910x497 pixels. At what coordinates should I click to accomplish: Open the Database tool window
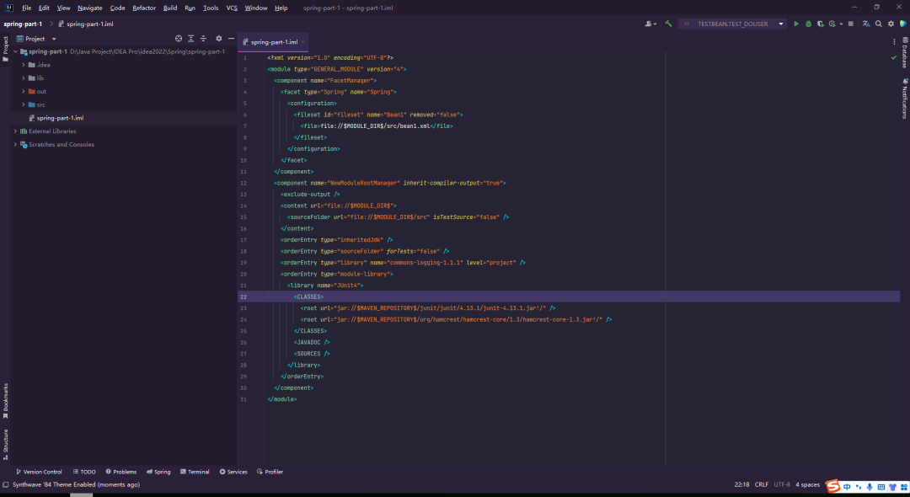pyautogui.click(x=905, y=53)
